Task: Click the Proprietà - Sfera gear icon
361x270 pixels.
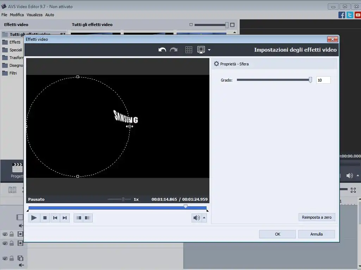Action: (x=216, y=64)
